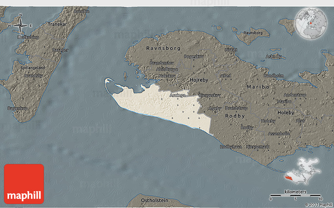Click the Nakskov town label

pyautogui.click(x=167, y=75)
